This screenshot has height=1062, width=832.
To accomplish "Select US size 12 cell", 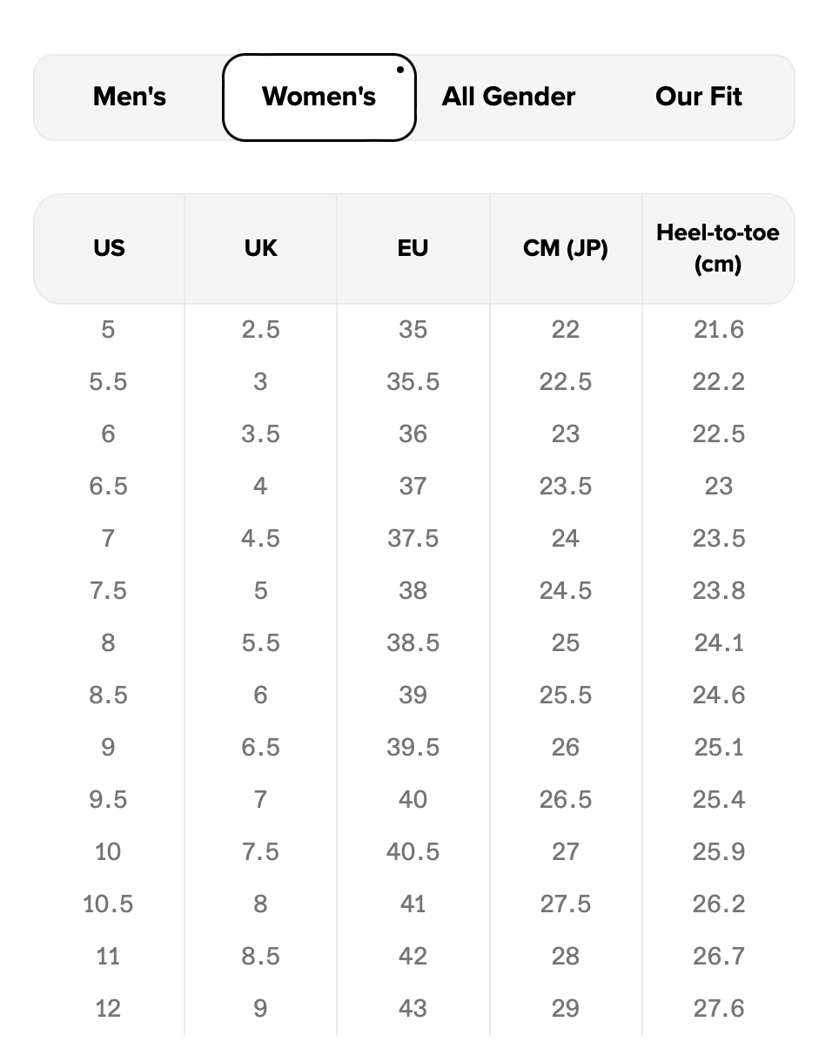I will click(108, 1009).
